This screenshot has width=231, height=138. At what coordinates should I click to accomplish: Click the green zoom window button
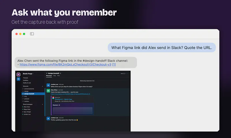coord(24,34)
